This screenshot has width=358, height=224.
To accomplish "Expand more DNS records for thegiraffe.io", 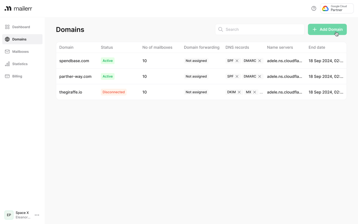I will (x=261, y=92).
